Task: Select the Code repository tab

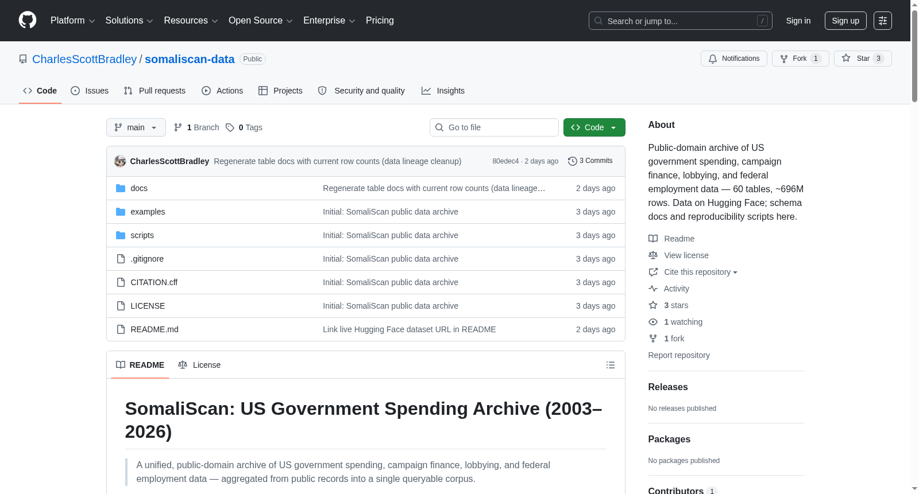Action: 40,91
